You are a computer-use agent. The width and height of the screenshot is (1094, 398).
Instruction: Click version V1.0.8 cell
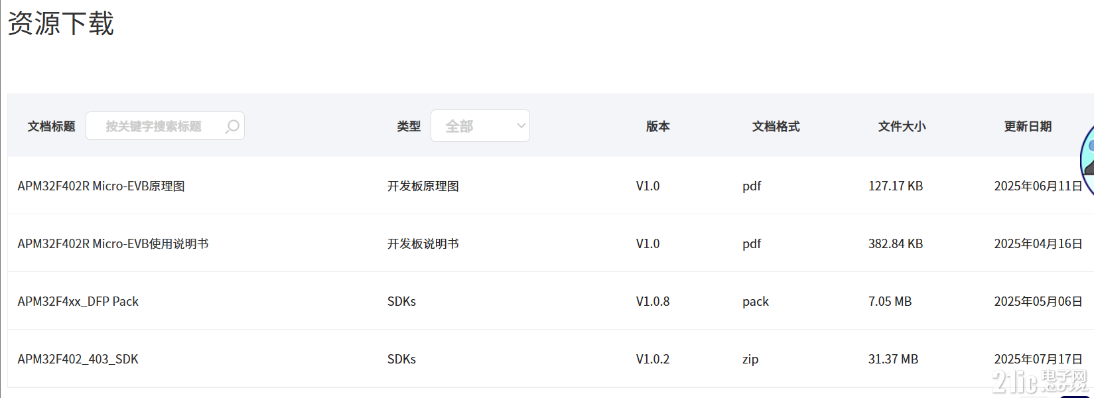(653, 302)
